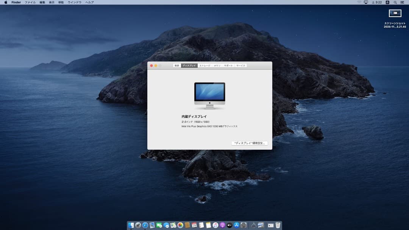Open the App Store from the Dock
The width and height of the screenshot is (409, 230).
(236, 225)
